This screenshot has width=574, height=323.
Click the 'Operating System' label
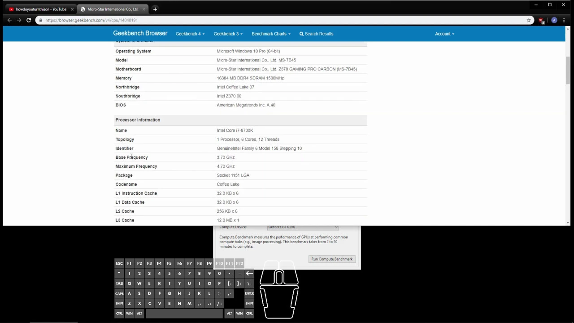[x=133, y=51]
